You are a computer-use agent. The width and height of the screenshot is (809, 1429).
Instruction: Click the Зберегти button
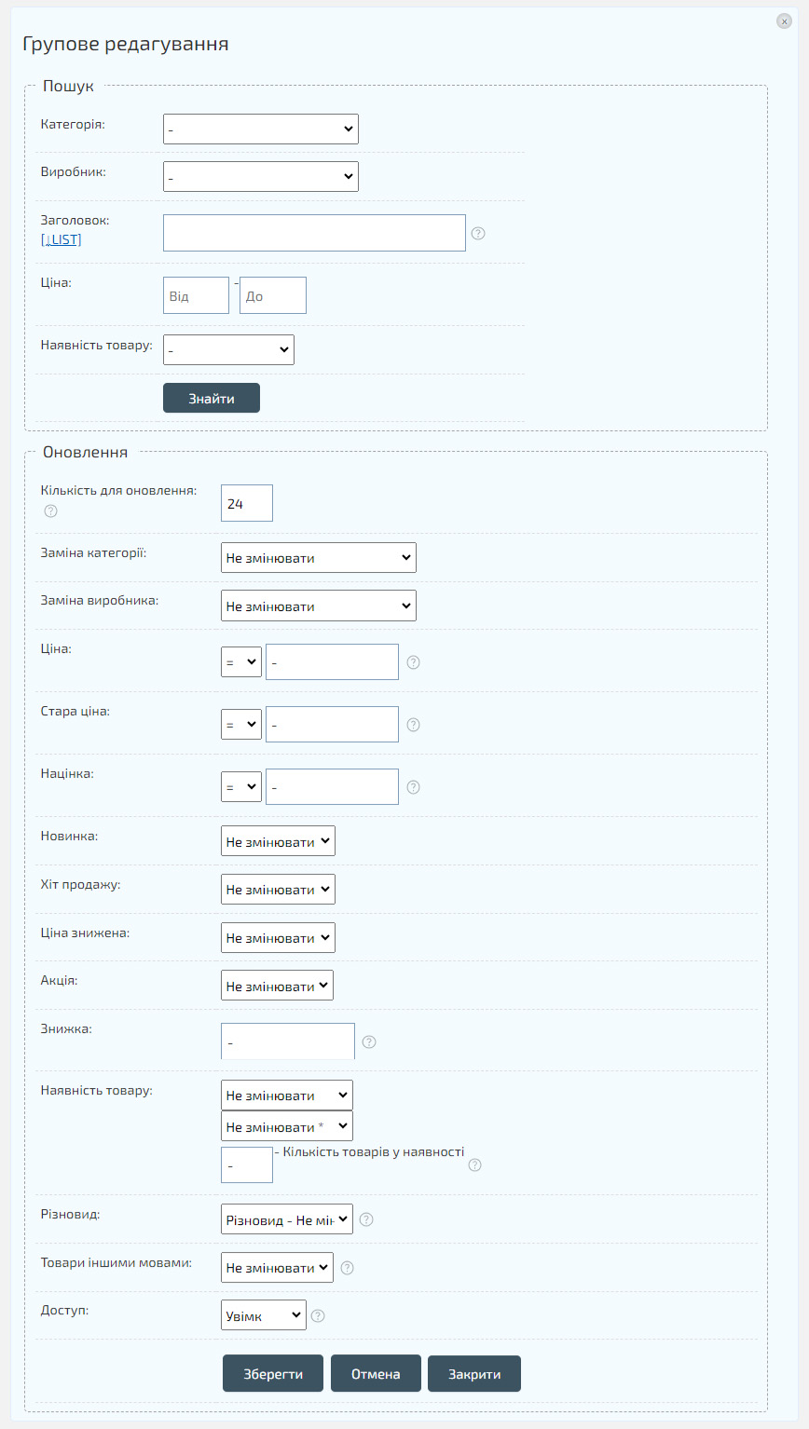click(273, 1374)
